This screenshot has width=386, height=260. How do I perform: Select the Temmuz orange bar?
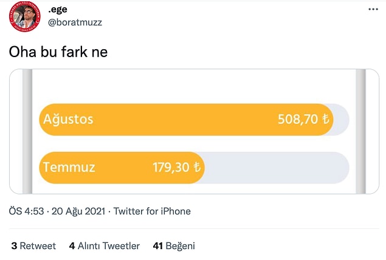click(122, 168)
